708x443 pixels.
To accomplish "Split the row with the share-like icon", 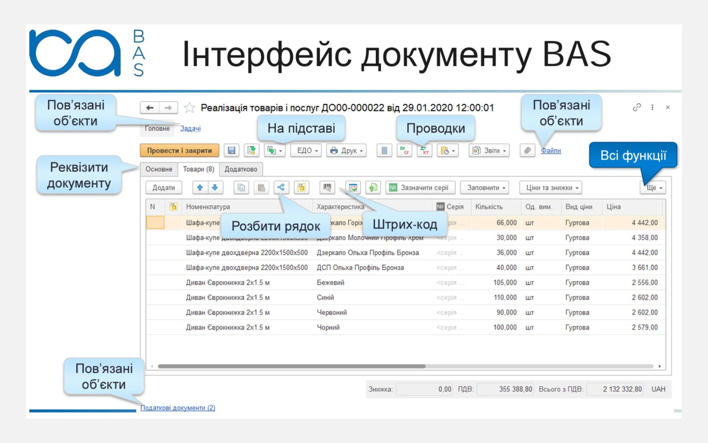I will point(281,188).
